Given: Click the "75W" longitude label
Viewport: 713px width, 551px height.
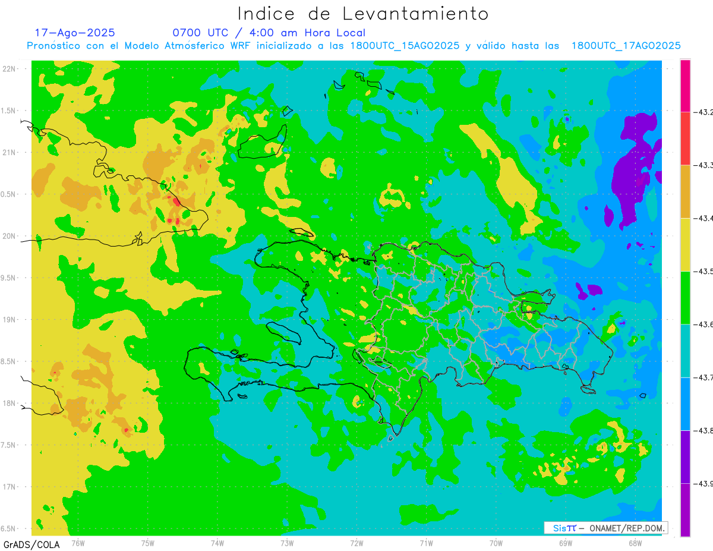Looking at the screenshot, I should (x=148, y=543).
